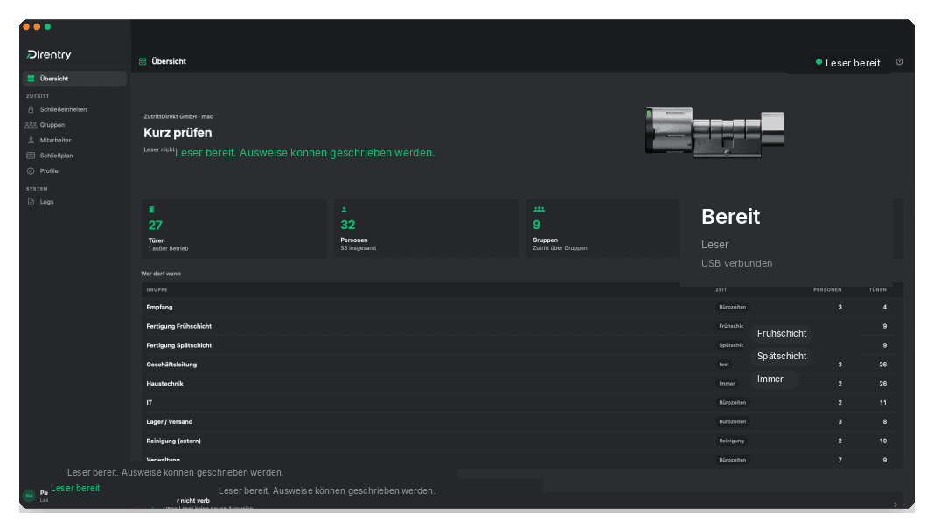Image resolution: width=934 pixels, height=528 pixels.
Task: Click green text Ausweise können geschrieben werden
Action: point(338,153)
